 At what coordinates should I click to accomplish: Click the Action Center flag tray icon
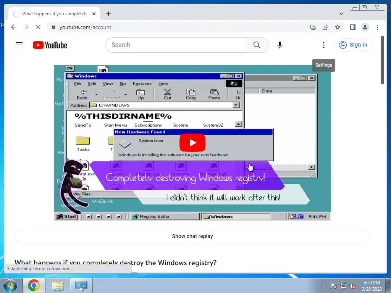[x=334, y=286]
